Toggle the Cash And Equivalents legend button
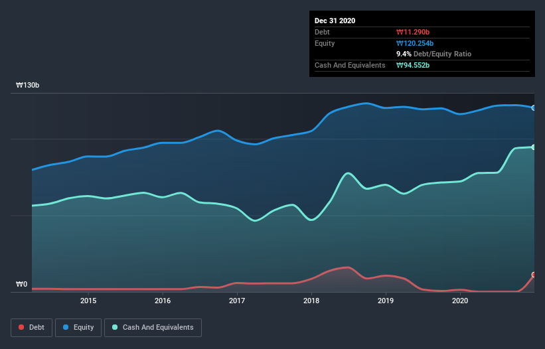The image size is (545, 349). pos(153,328)
